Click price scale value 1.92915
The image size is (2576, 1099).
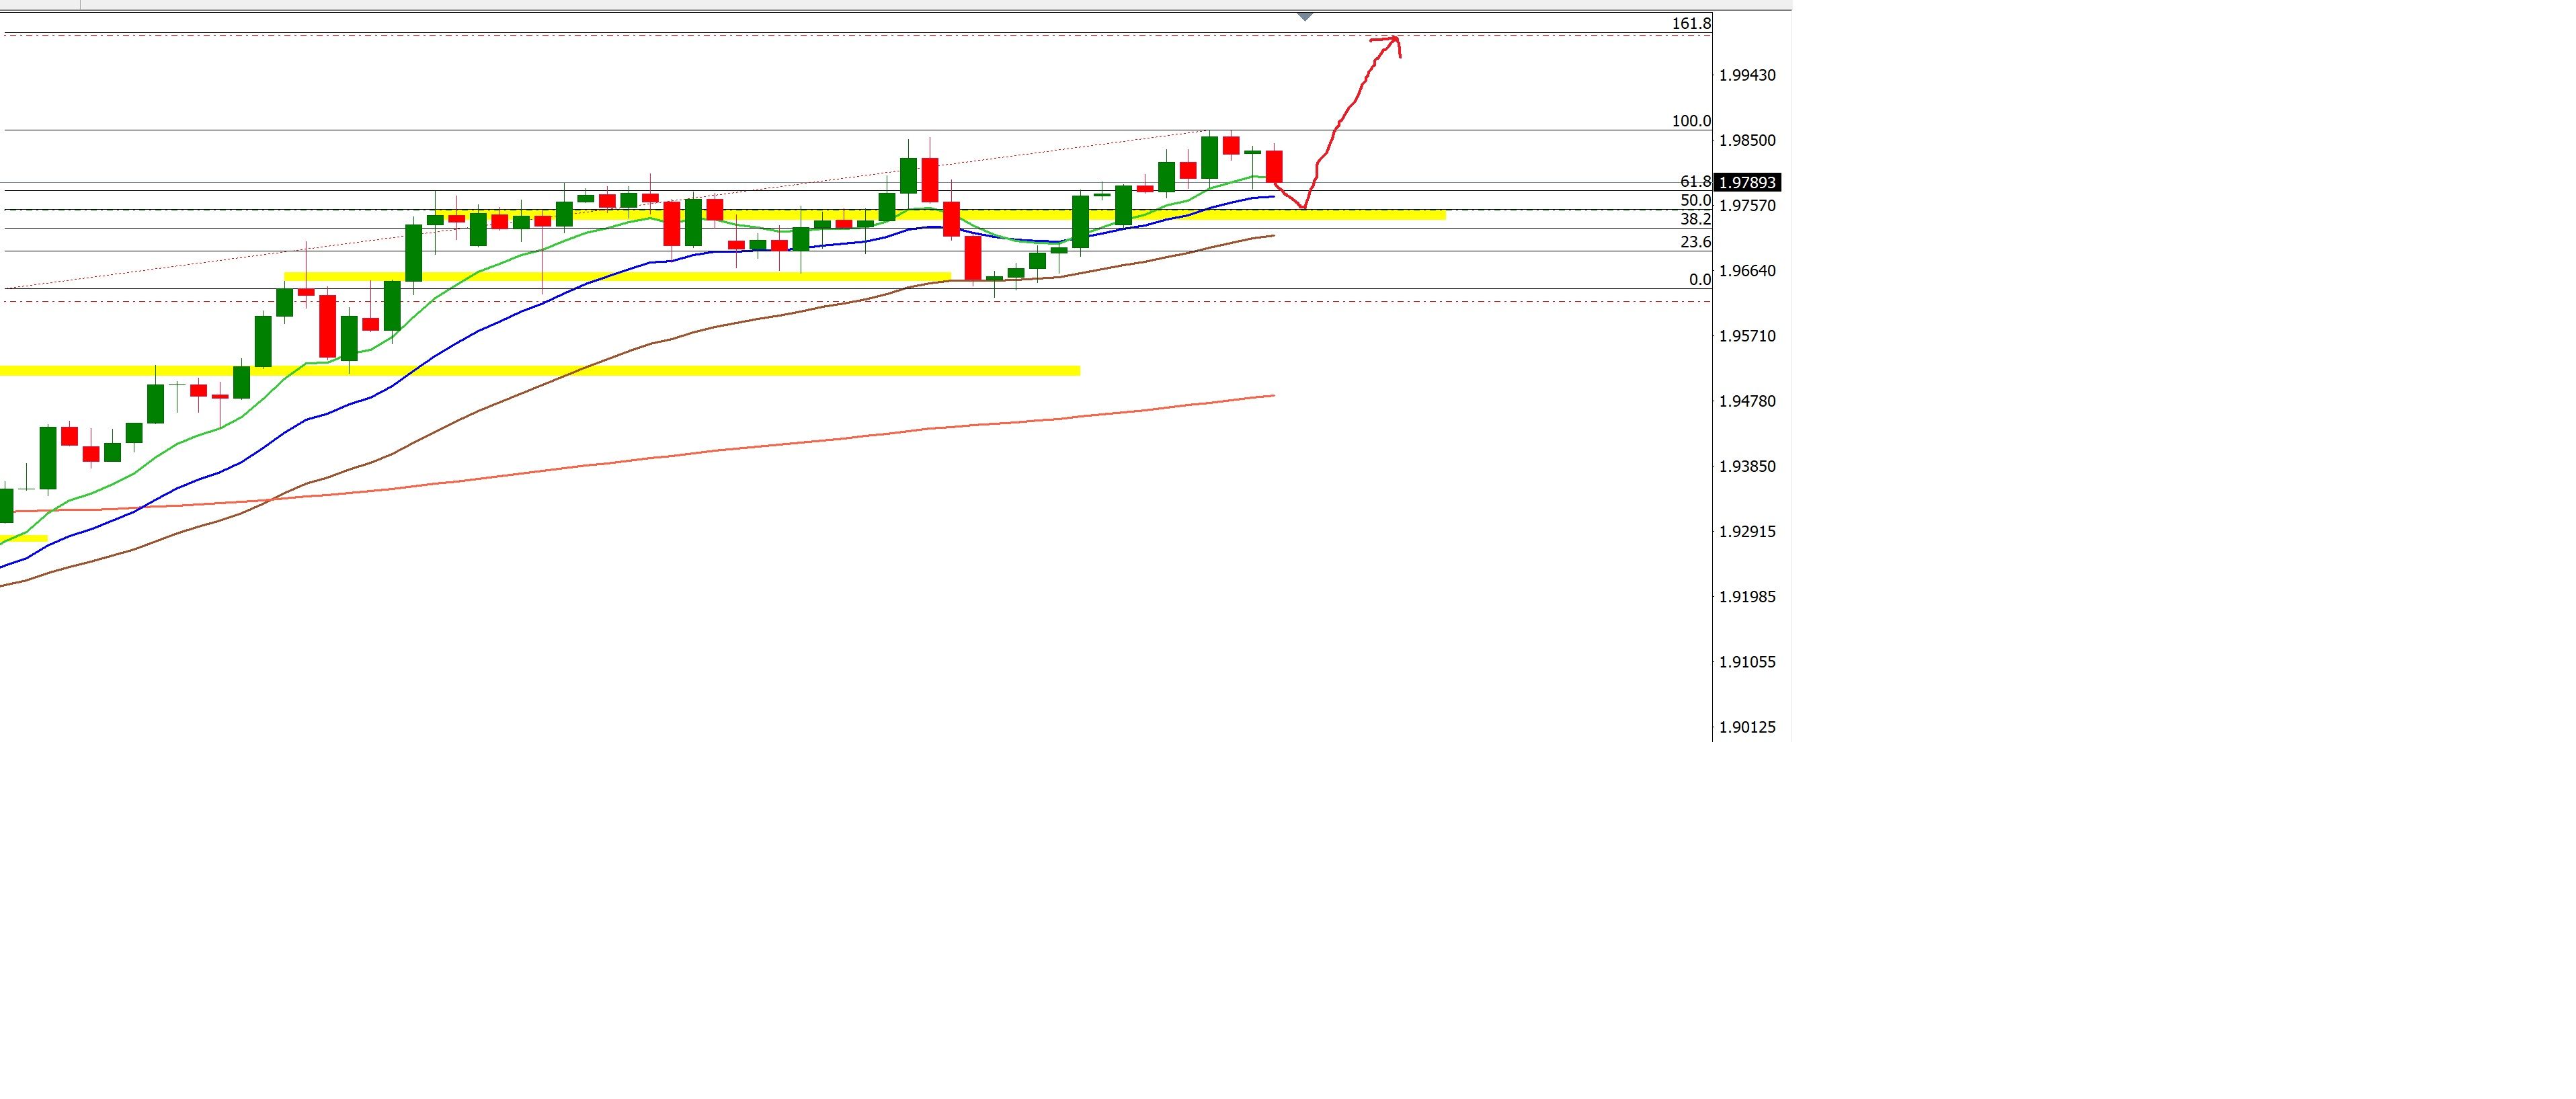tap(1747, 531)
